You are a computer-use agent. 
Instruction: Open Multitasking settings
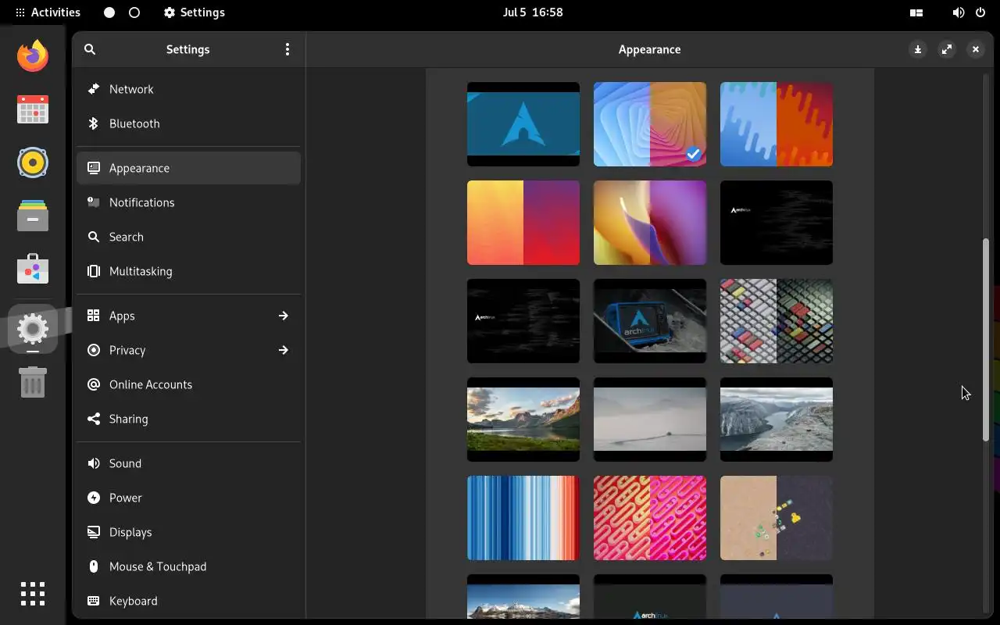click(x=188, y=271)
